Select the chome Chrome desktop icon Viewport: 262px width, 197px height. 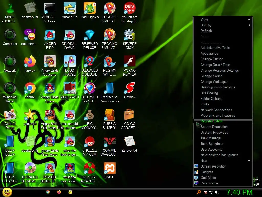(x=30, y=91)
